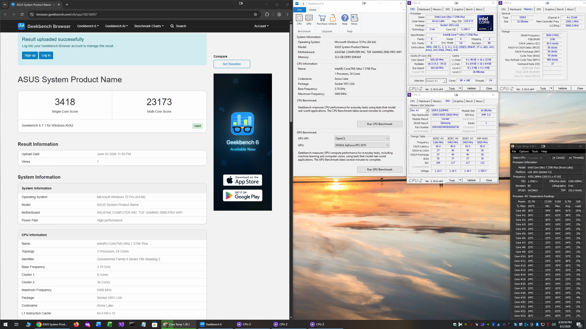Image resolution: width=586 pixels, height=329 pixels.
Task: Open the notification center with 22 notifications
Action: (579, 324)
